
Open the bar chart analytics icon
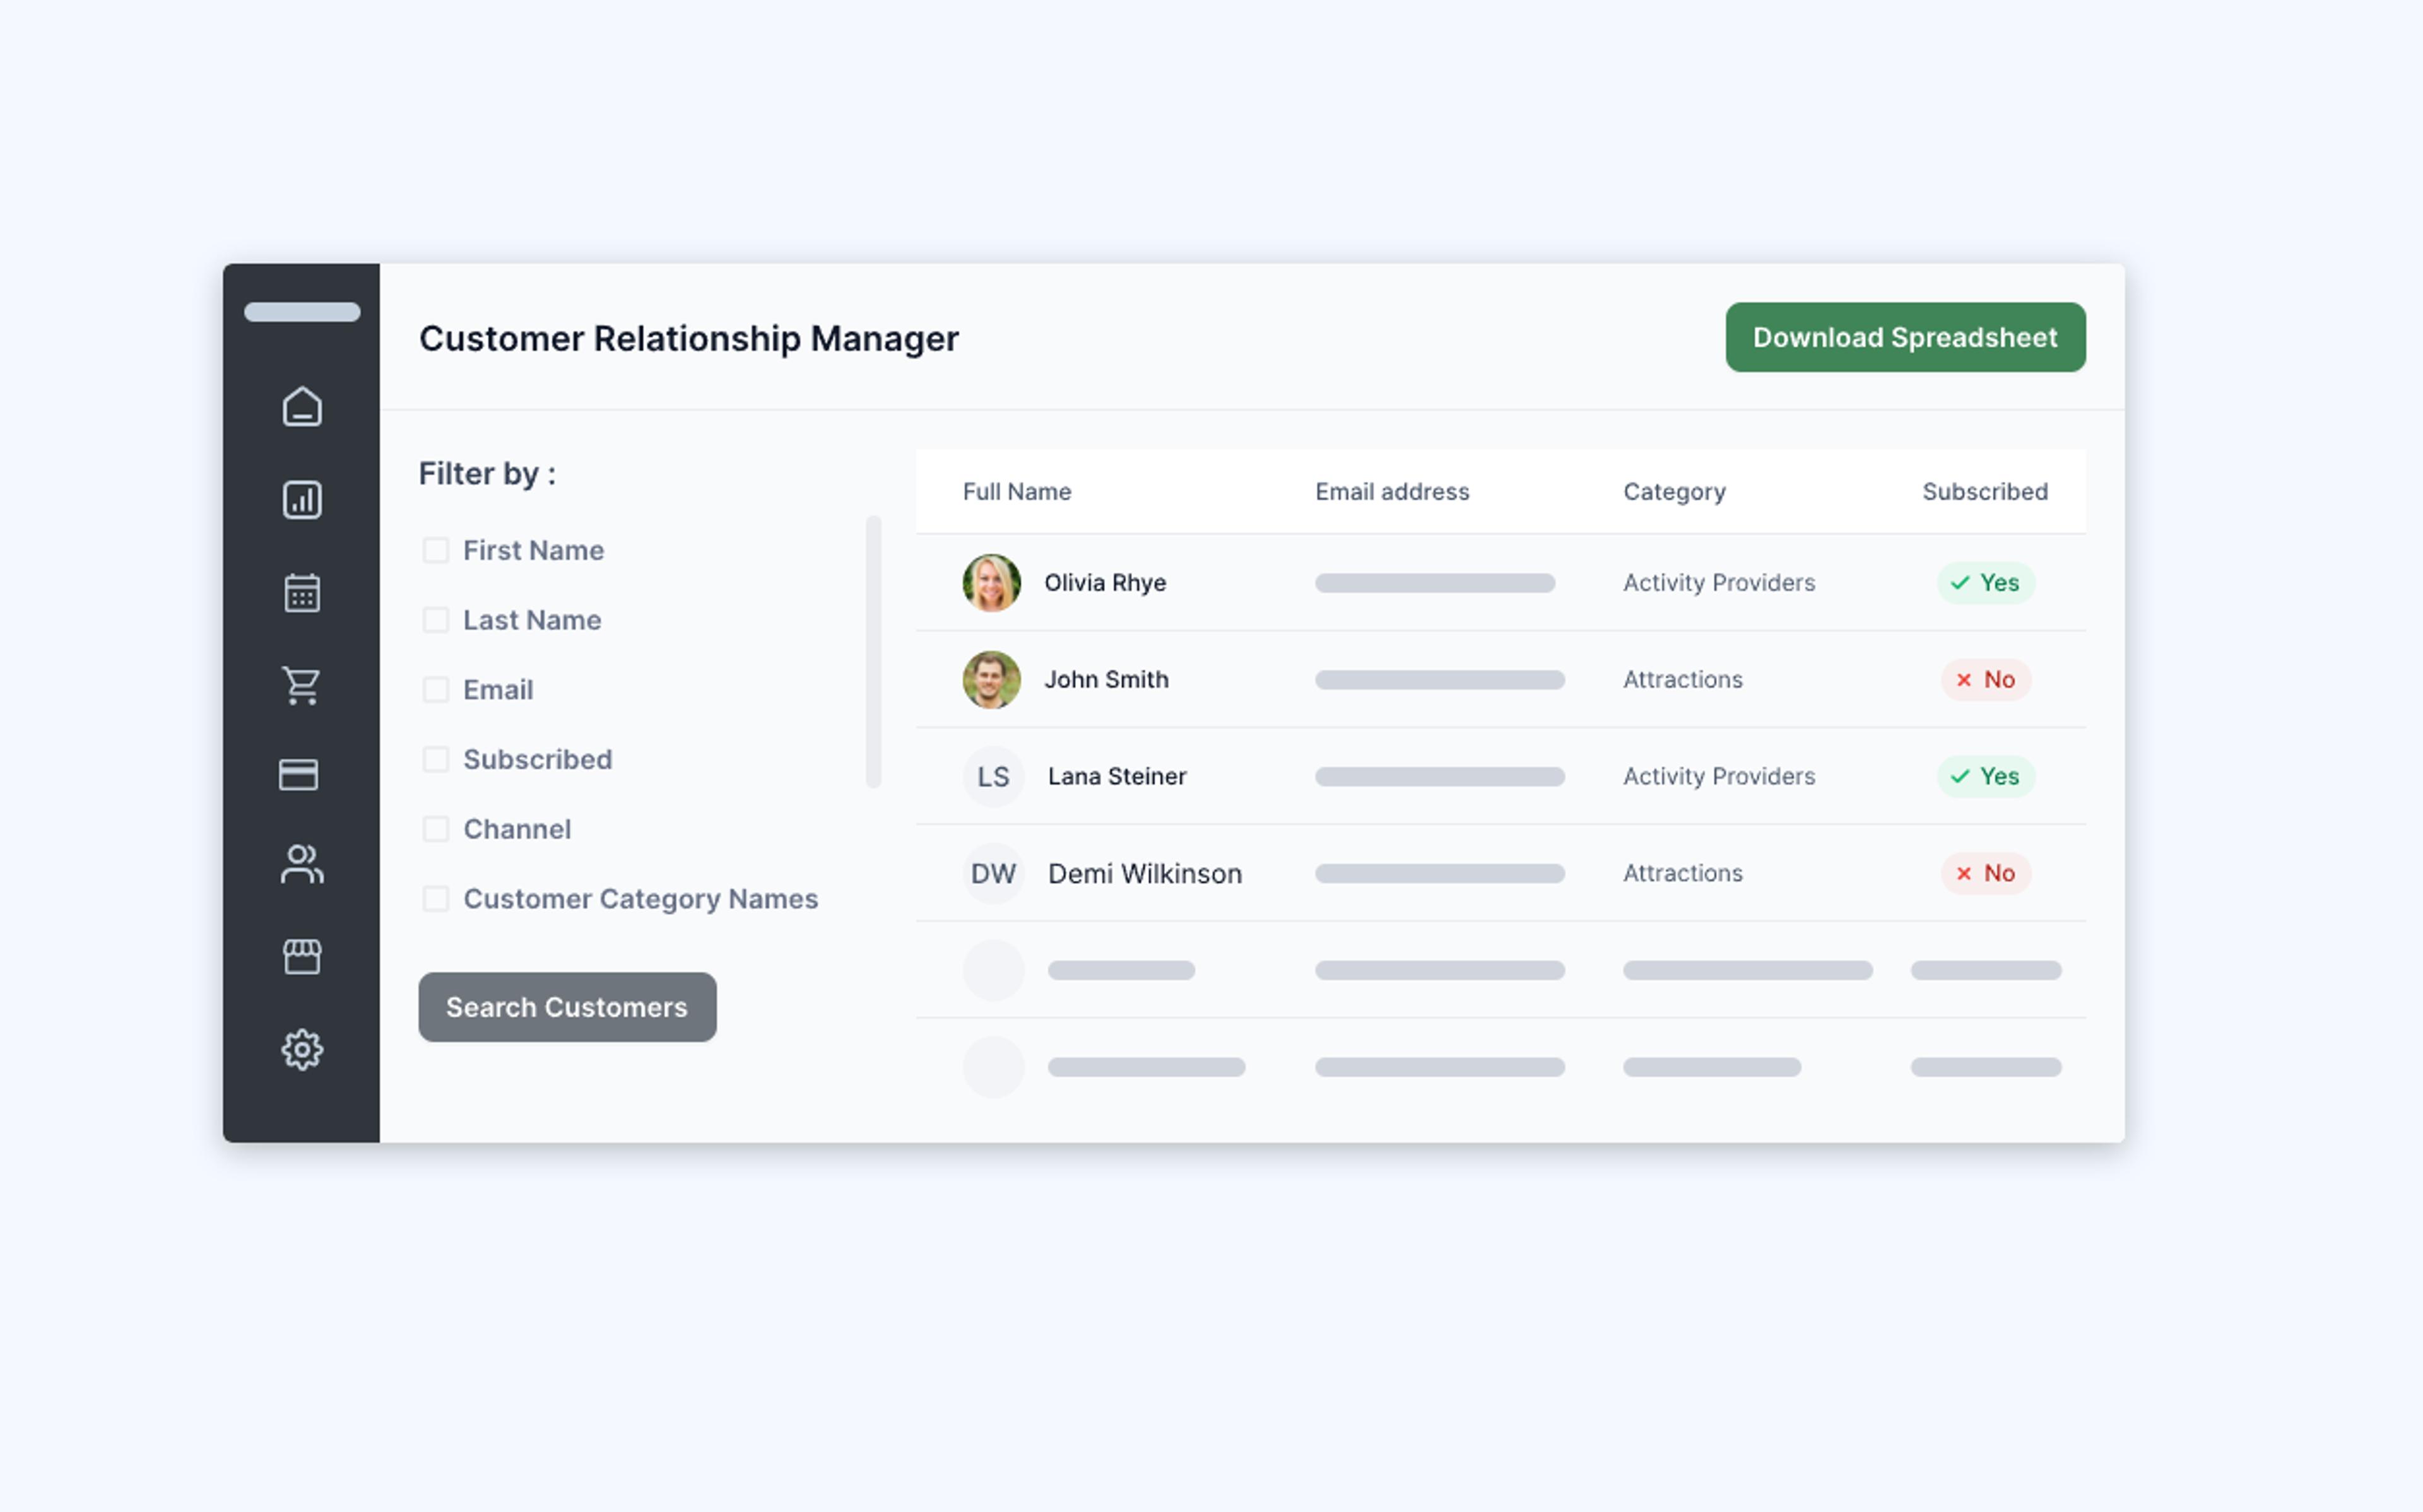[302, 500]
